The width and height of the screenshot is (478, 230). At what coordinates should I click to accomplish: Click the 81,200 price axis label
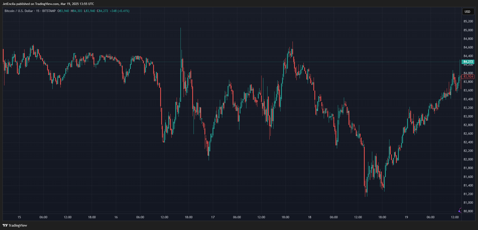468,194
